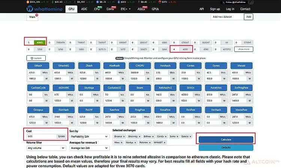Click the Octopus power field
The image size is (281, 168).
[36, 123]
